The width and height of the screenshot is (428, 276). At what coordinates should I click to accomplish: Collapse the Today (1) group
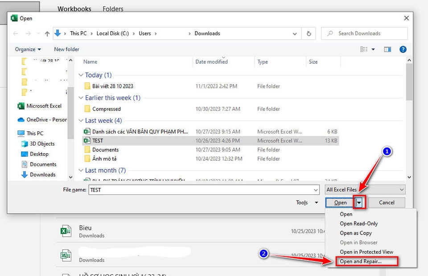click(x=81, y=75)
